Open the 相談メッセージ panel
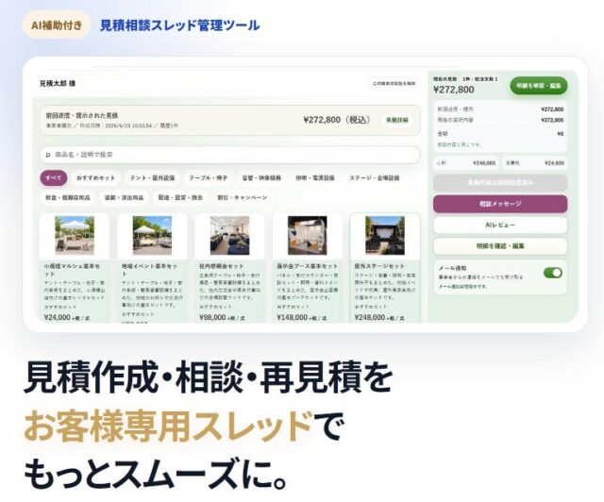 click(500, 204)
